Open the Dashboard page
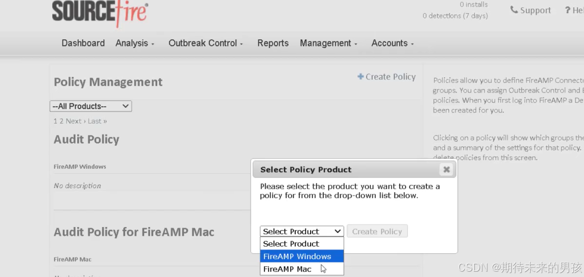 pyautogui.click(x=83, y=43)
